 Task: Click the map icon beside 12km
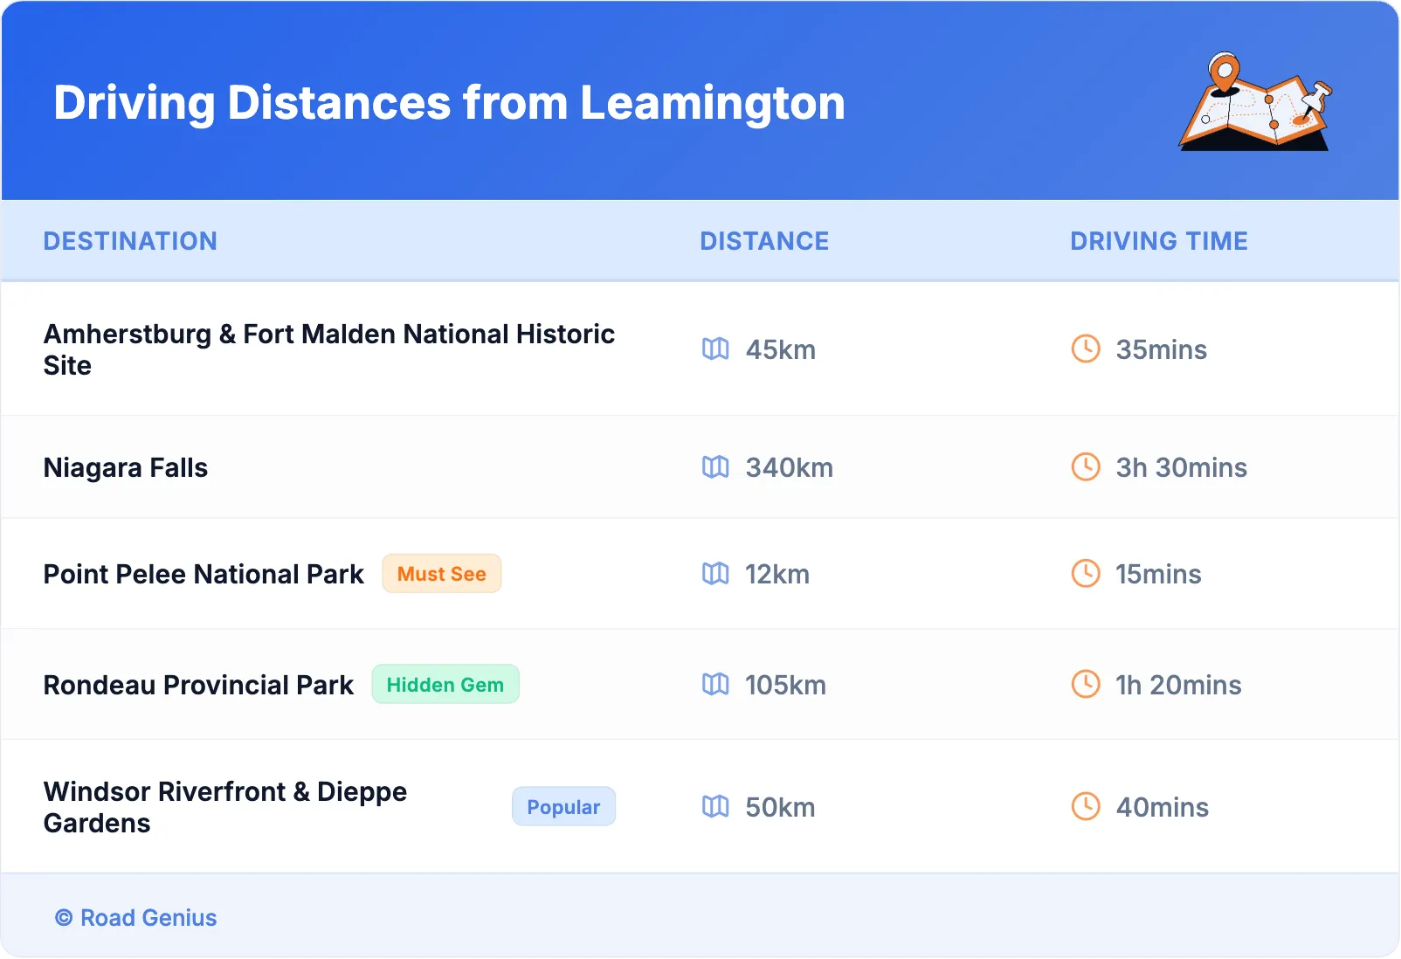pos(715,574)
